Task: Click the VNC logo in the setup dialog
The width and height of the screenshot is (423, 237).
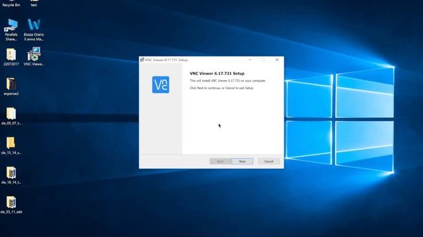Action: (x=161, y=85)
